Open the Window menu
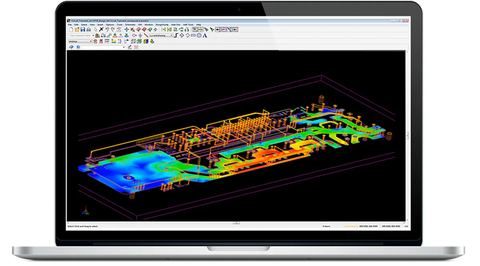480x266 pixels. pyautogui.click(x=148, y=25)
